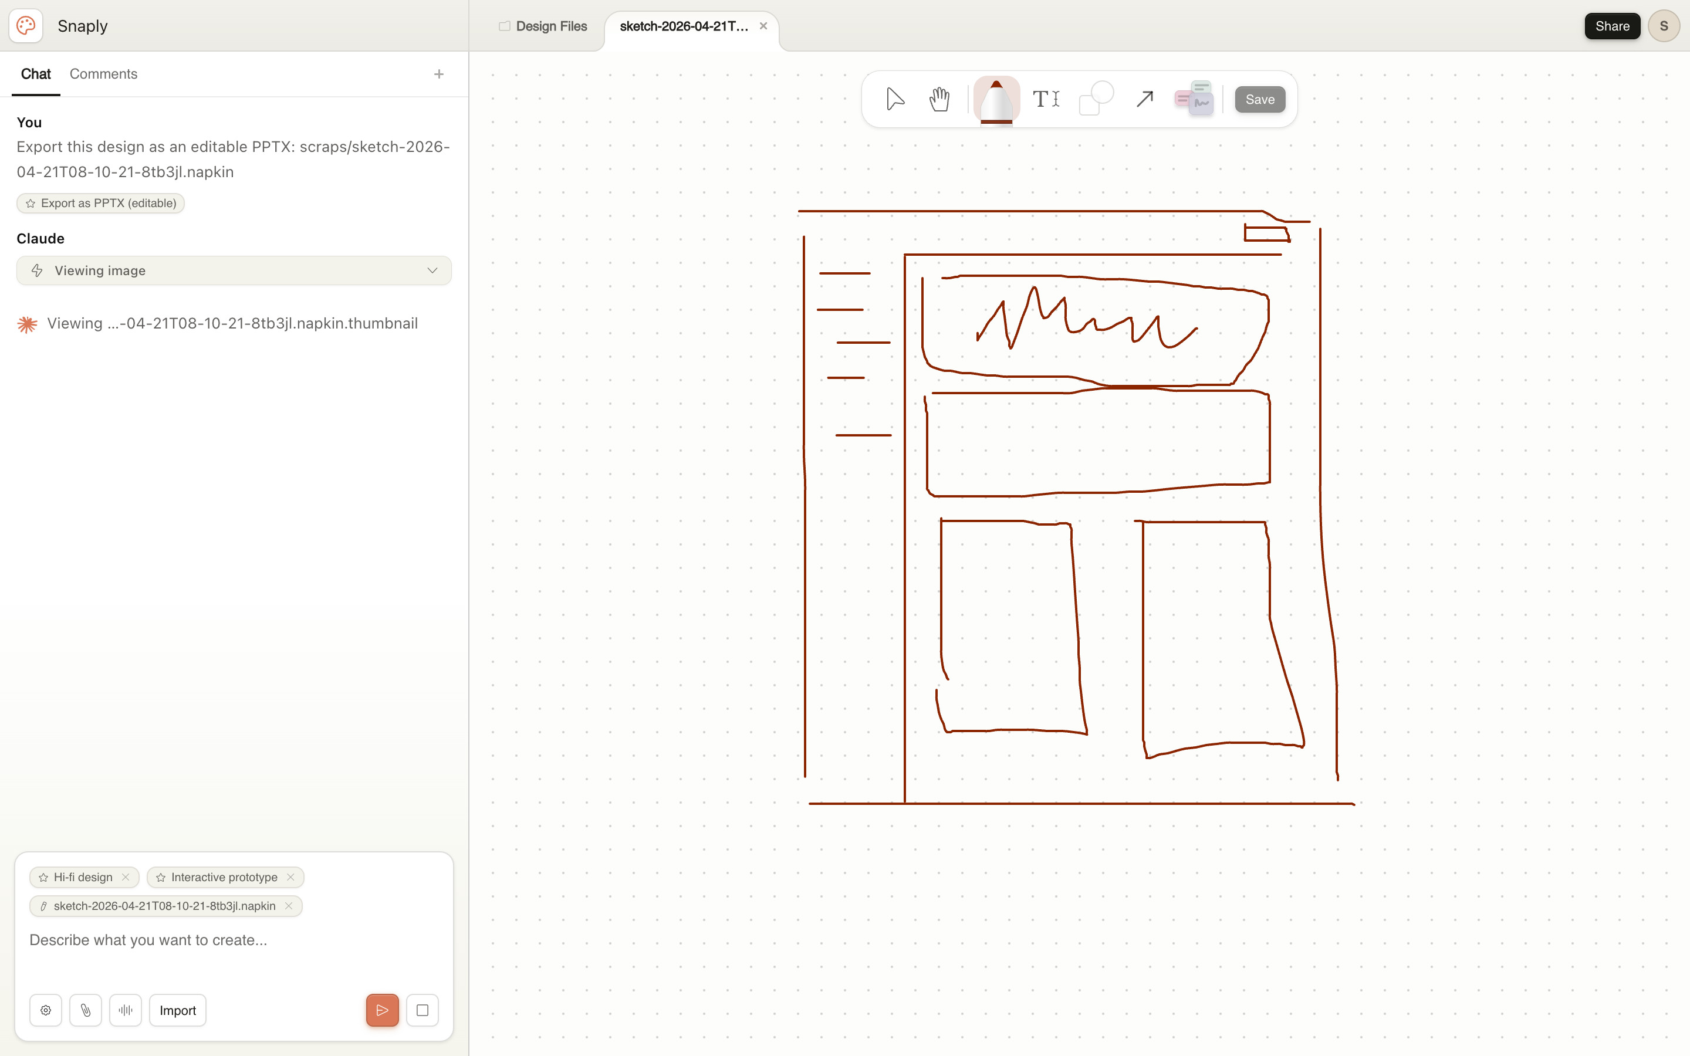Focus the Describe what you want input
This screenshot has width=1690, height=1056.
[234, 940]
